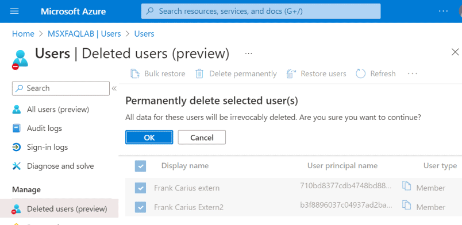The image size is (462, 225).
Task: Open the hamburger portal menu
Action: 14,11
